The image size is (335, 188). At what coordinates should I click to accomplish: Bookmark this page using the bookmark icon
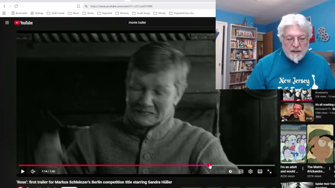point(78,6)
